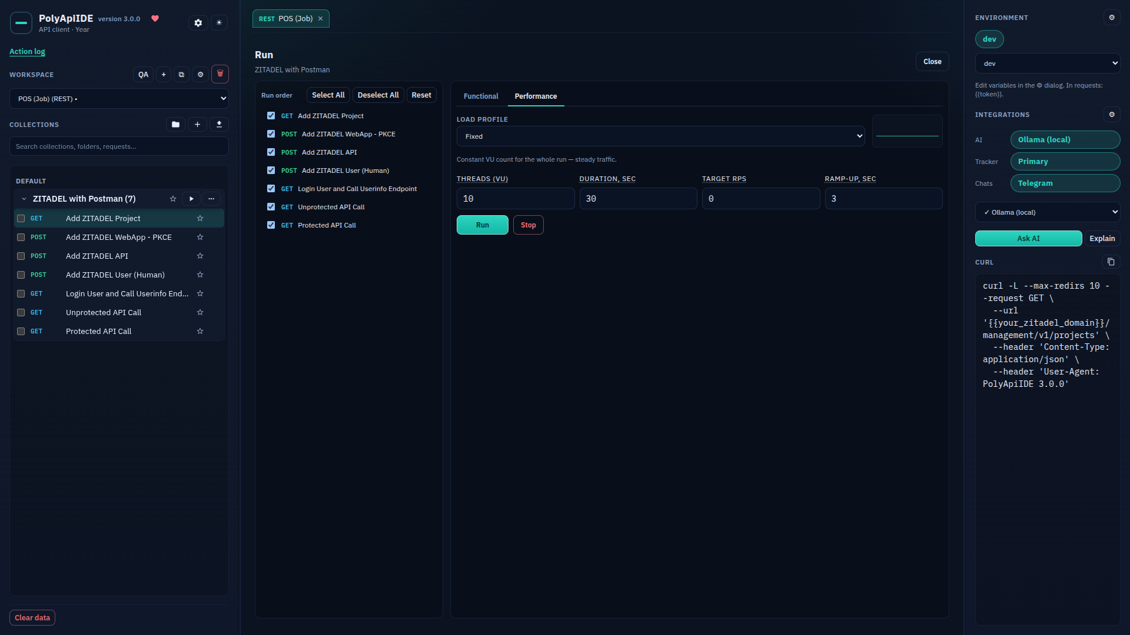
Task: Click the Deselect All button
Action: (378, 95)
